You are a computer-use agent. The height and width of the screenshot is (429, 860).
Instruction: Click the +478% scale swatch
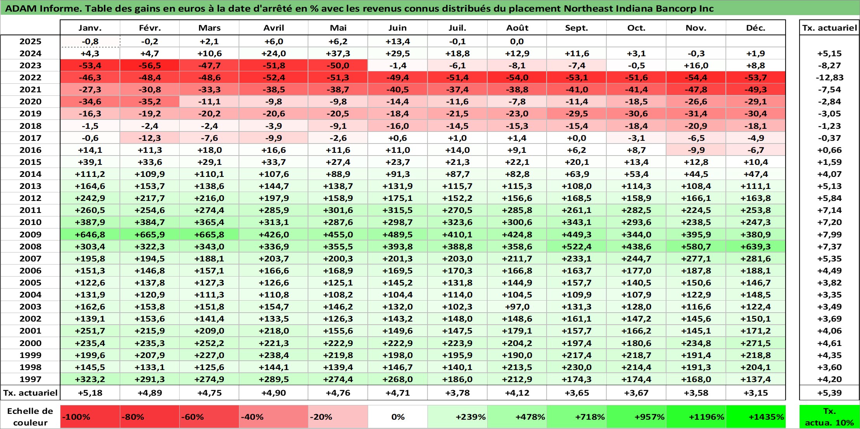tap(517, 417)
